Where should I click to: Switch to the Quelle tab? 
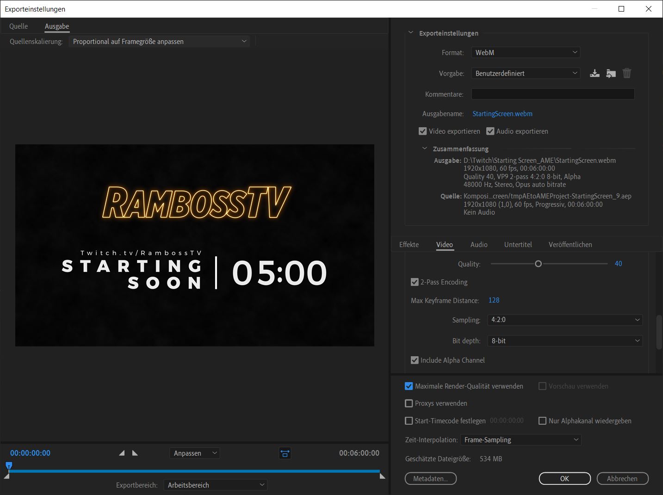[19, 26]
